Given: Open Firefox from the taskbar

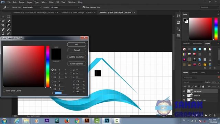Looking at the screenshot, I should pos(67,121).
